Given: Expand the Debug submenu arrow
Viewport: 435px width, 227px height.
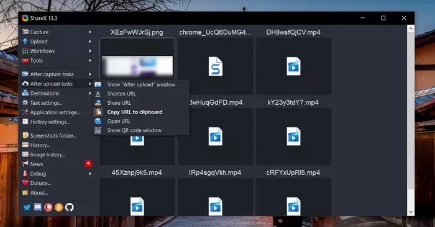Looking at the screenshot, I should coord(90,174).
